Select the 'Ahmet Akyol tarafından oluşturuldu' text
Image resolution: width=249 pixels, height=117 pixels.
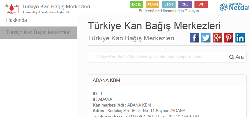(47, 12)
